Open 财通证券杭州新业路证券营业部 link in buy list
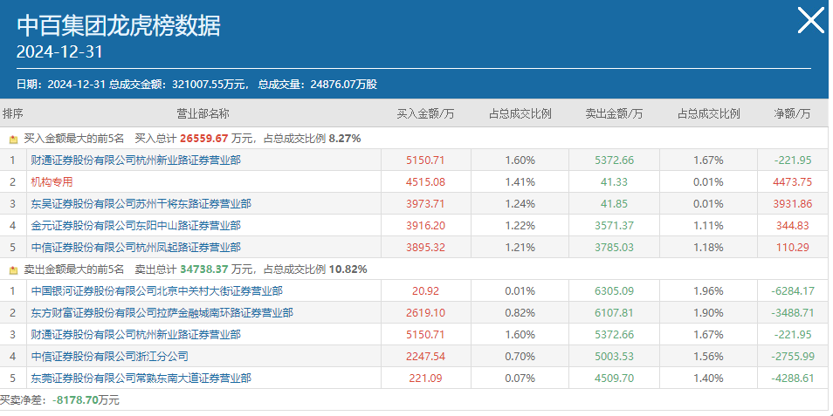 pyautogui.click(x=136, y=160)
